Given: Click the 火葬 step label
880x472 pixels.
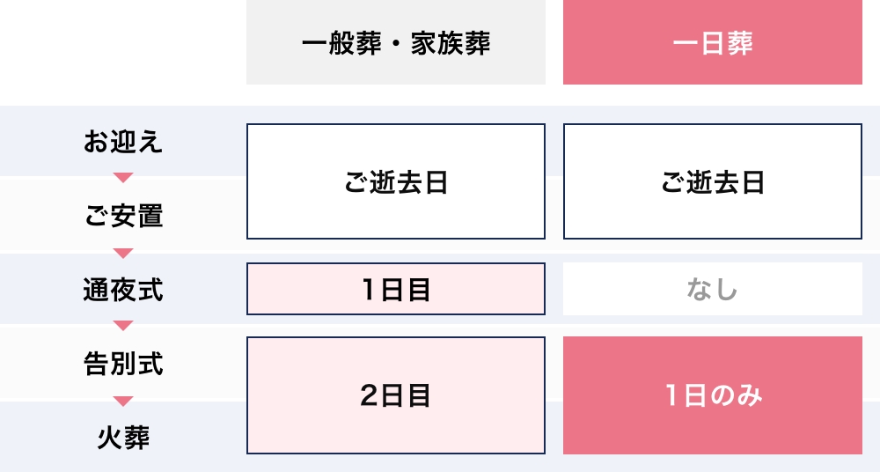Looking at the screenshot, I should click(x=123, y=438).
